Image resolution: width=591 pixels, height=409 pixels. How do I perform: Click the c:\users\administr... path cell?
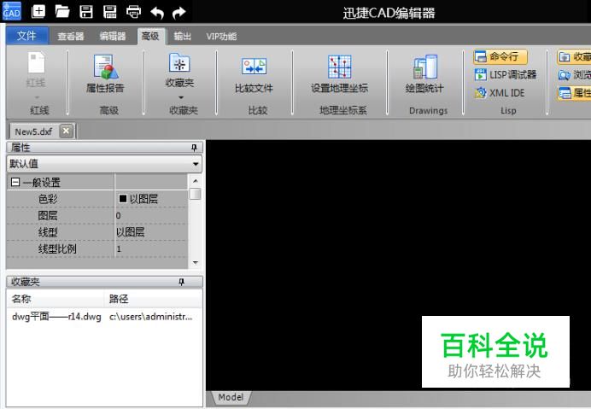151,317
